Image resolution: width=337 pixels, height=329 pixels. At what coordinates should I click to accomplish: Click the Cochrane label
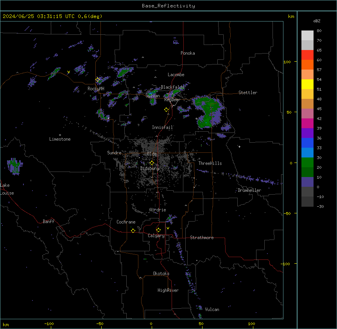point(126,222)
